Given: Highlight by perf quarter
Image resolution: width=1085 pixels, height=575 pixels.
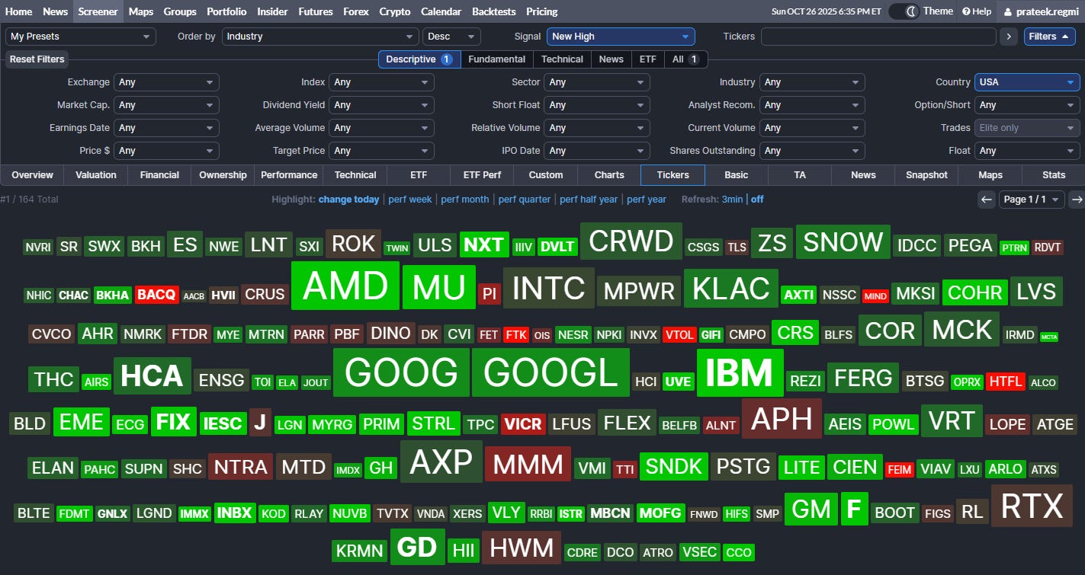Looking at the screenshot, I should (x=525, y=200).
